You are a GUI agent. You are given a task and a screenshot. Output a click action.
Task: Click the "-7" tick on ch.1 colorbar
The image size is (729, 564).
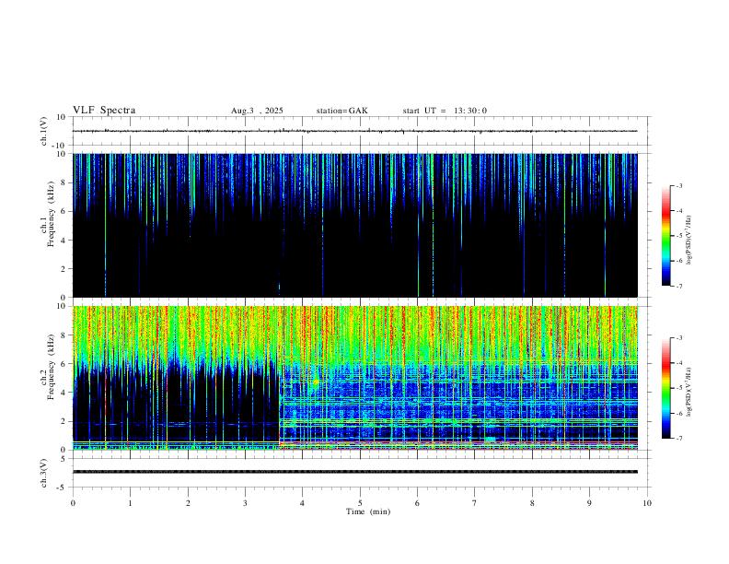click(678, 286)
